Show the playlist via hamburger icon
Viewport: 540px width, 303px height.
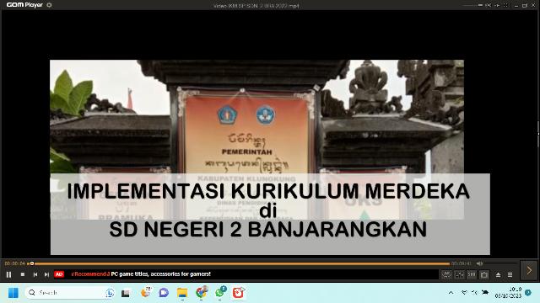[510, 274]
